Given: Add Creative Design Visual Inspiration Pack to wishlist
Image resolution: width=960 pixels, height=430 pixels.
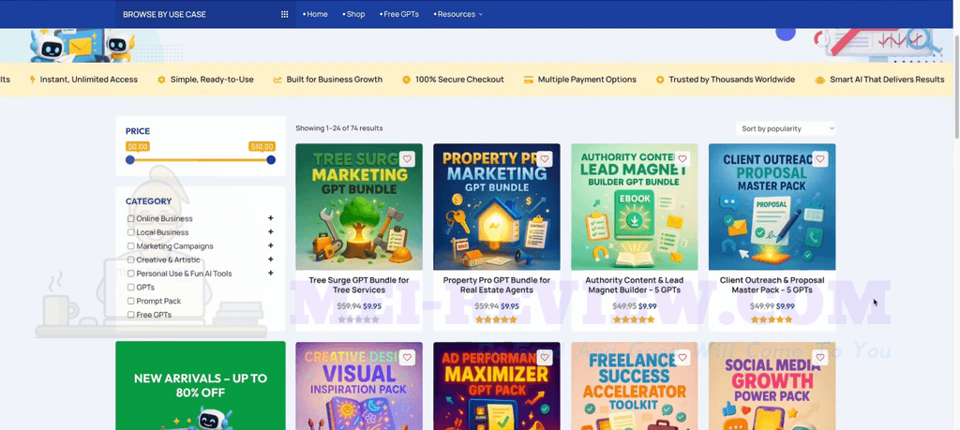Looking at the screenshot, I should pos(407,357).
